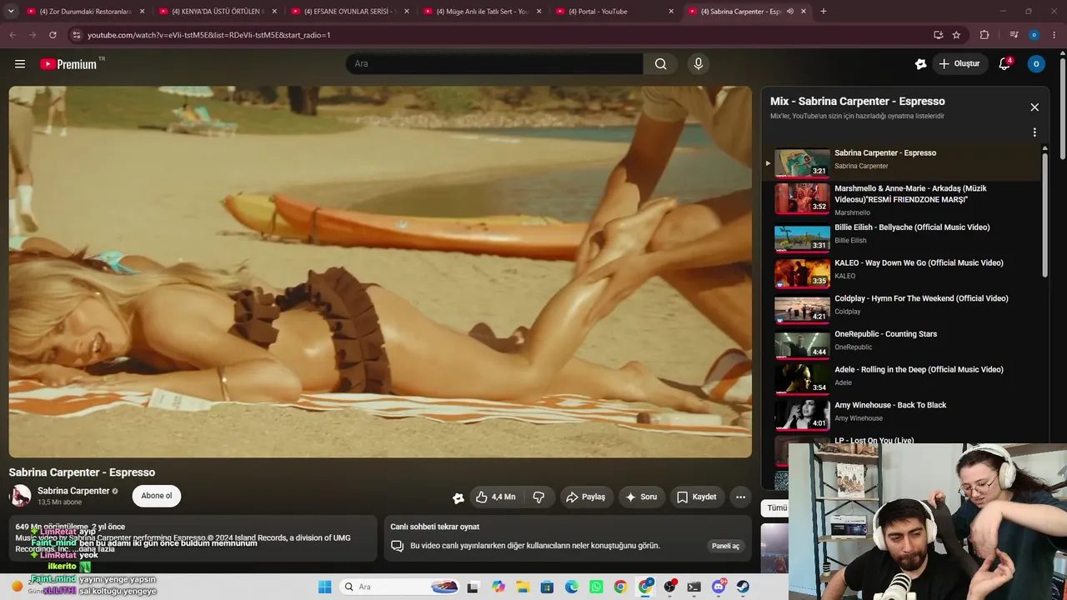Open a new browser tab
Screen dimensions: 1067x600
tap(824, 12)
